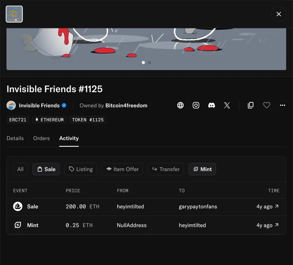Select the first carousel dot
This screenshot has width=293, height=265.
click(x=143, y=62)
